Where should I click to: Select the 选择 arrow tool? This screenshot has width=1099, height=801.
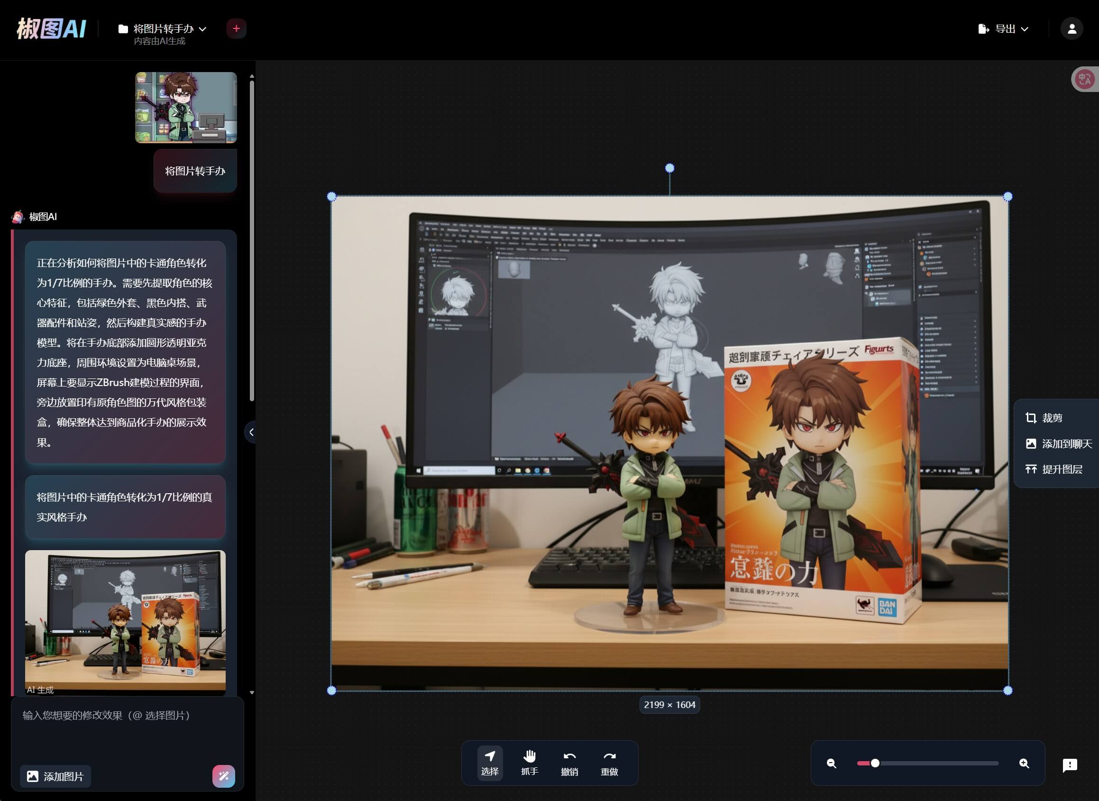point(490,763)
